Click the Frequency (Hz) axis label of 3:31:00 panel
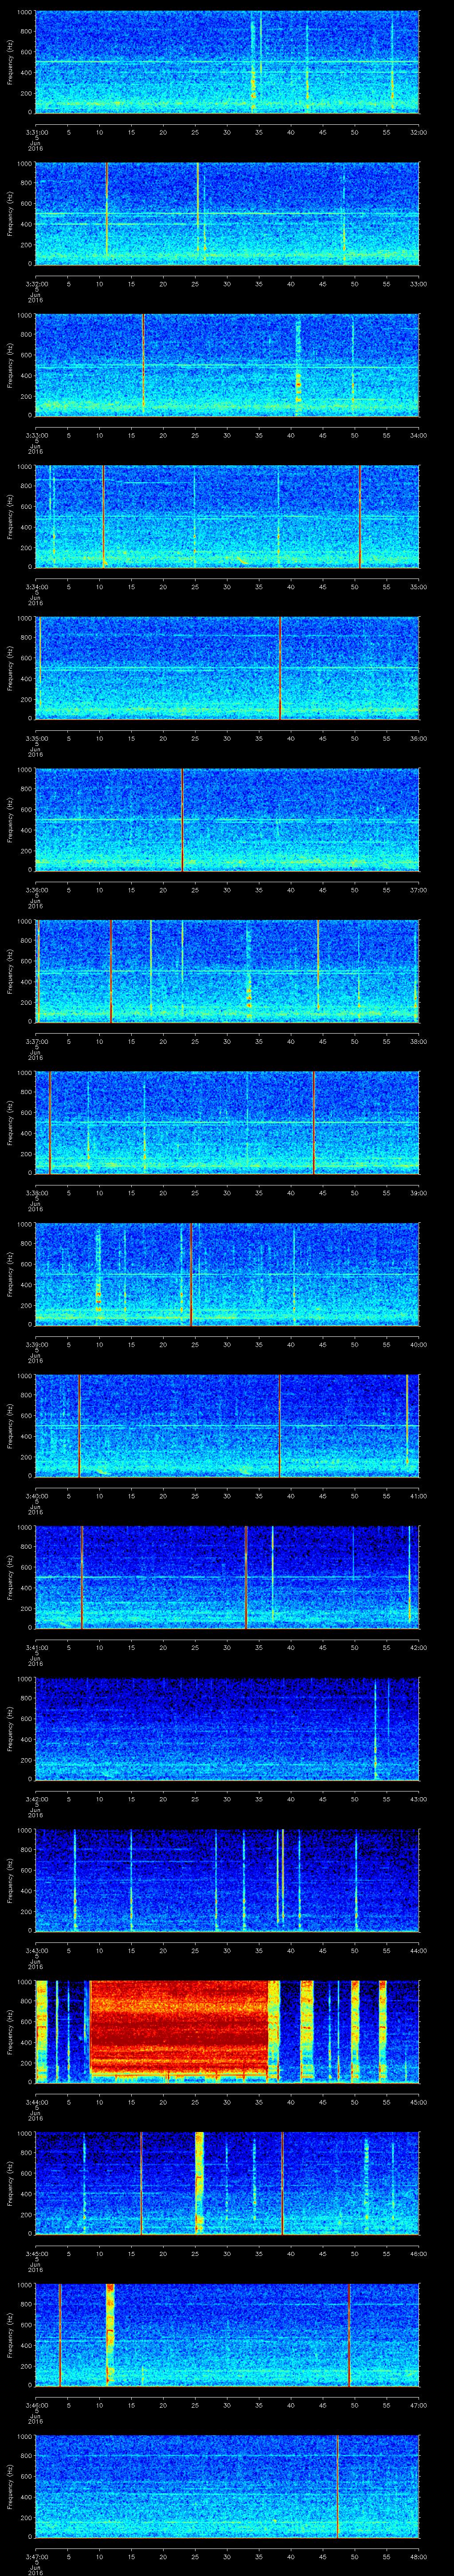 pyautogui.click(x=10, y=62)
